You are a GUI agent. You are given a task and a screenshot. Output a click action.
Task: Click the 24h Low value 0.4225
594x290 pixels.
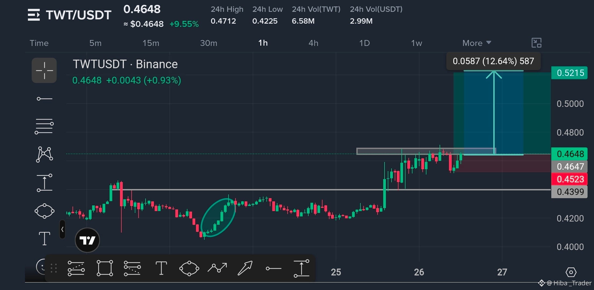tap(265, 21)
